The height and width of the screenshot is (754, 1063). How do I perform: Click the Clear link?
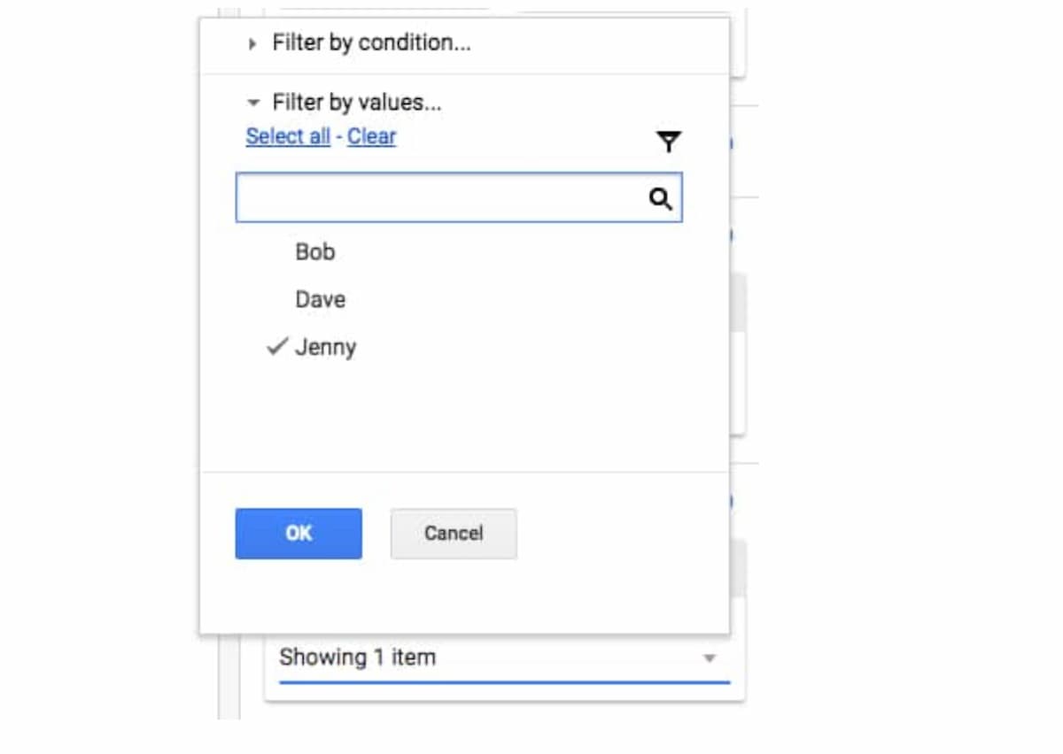[371, 136]
